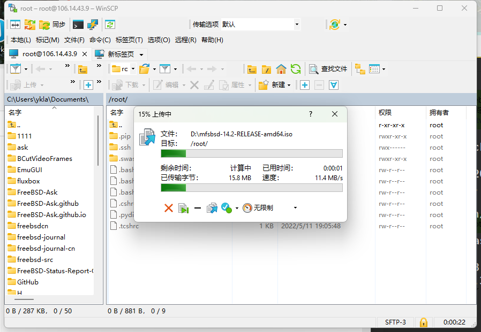Click the compare directories toolbar icon
The image size is (481, 332).
15,25
